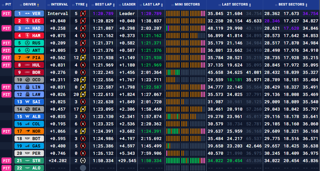This screenshot has width=320, height=171.
Task: Click the soft tyre icon in Verstappen's row
Action: 82,13
